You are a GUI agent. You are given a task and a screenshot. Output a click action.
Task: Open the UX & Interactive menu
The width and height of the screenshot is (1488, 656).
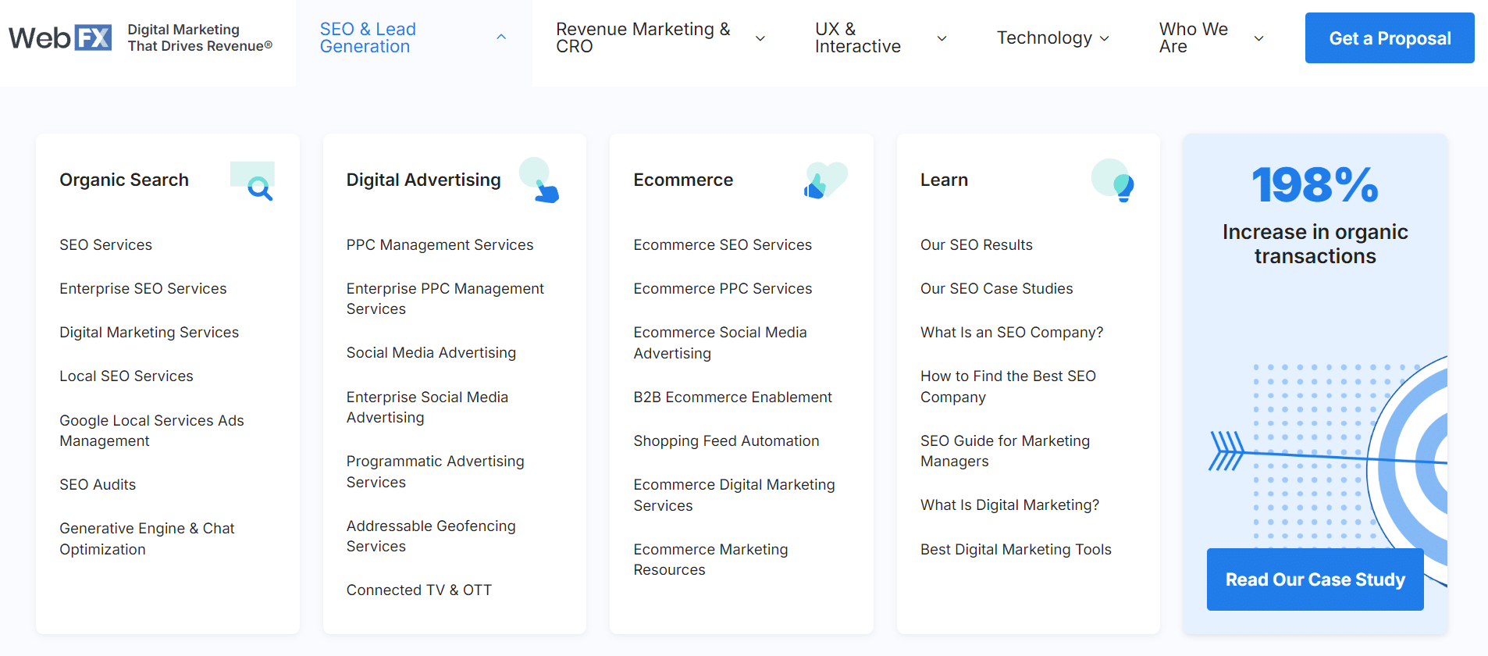[x=858, y=37]
